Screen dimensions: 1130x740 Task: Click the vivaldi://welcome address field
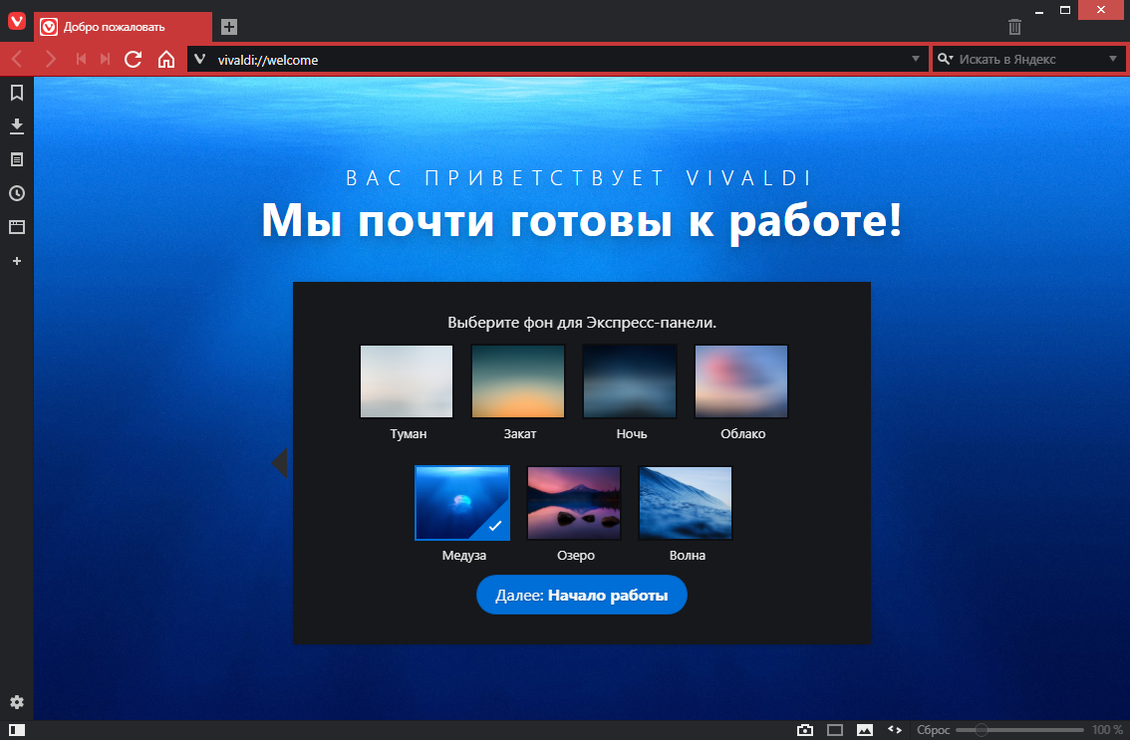[x=559, y=60]
